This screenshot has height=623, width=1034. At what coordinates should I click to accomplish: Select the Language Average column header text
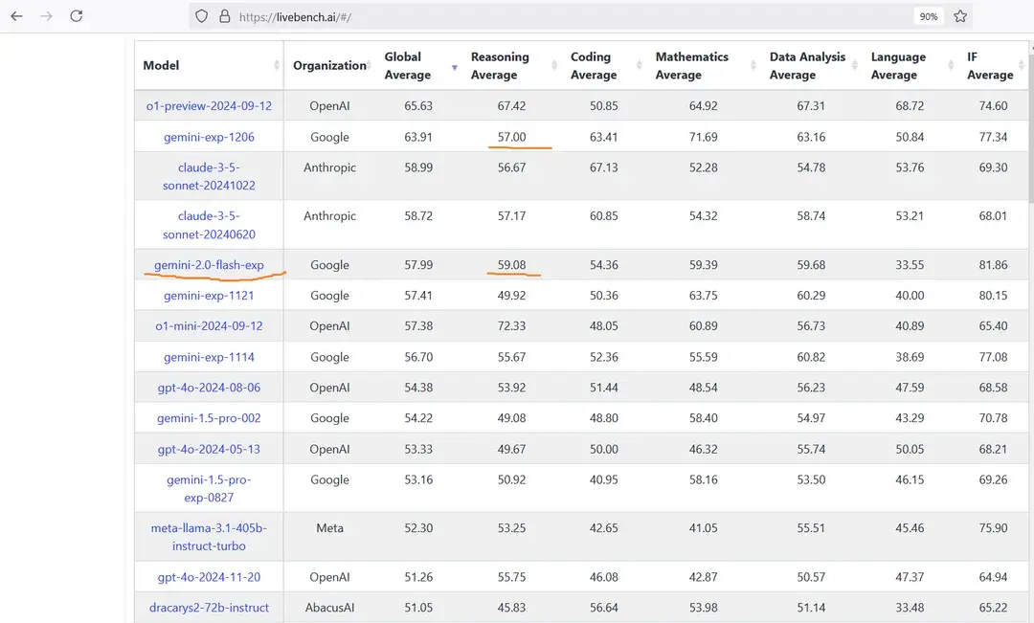pyautogui.click(x=898, y=65)
